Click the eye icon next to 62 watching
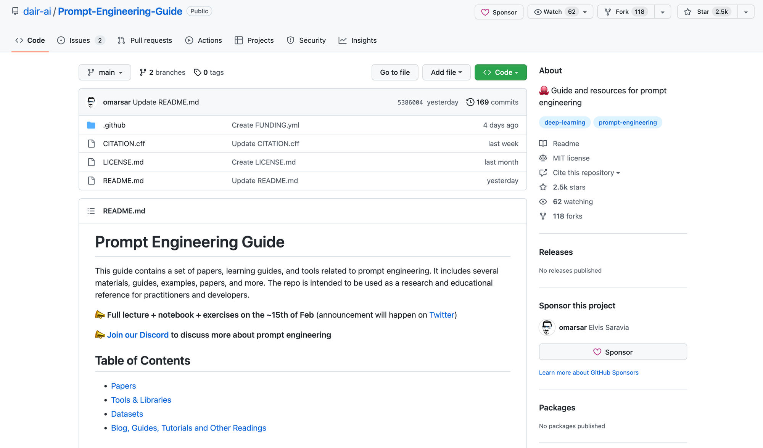This screenshot has height=448, width=763. 543,202
